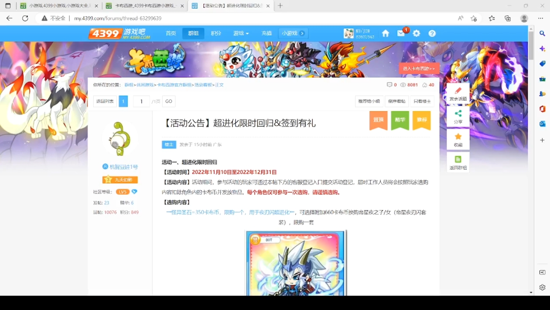Open Edge sidebar Office icon
550x310 pixels.
click(542, 109)
